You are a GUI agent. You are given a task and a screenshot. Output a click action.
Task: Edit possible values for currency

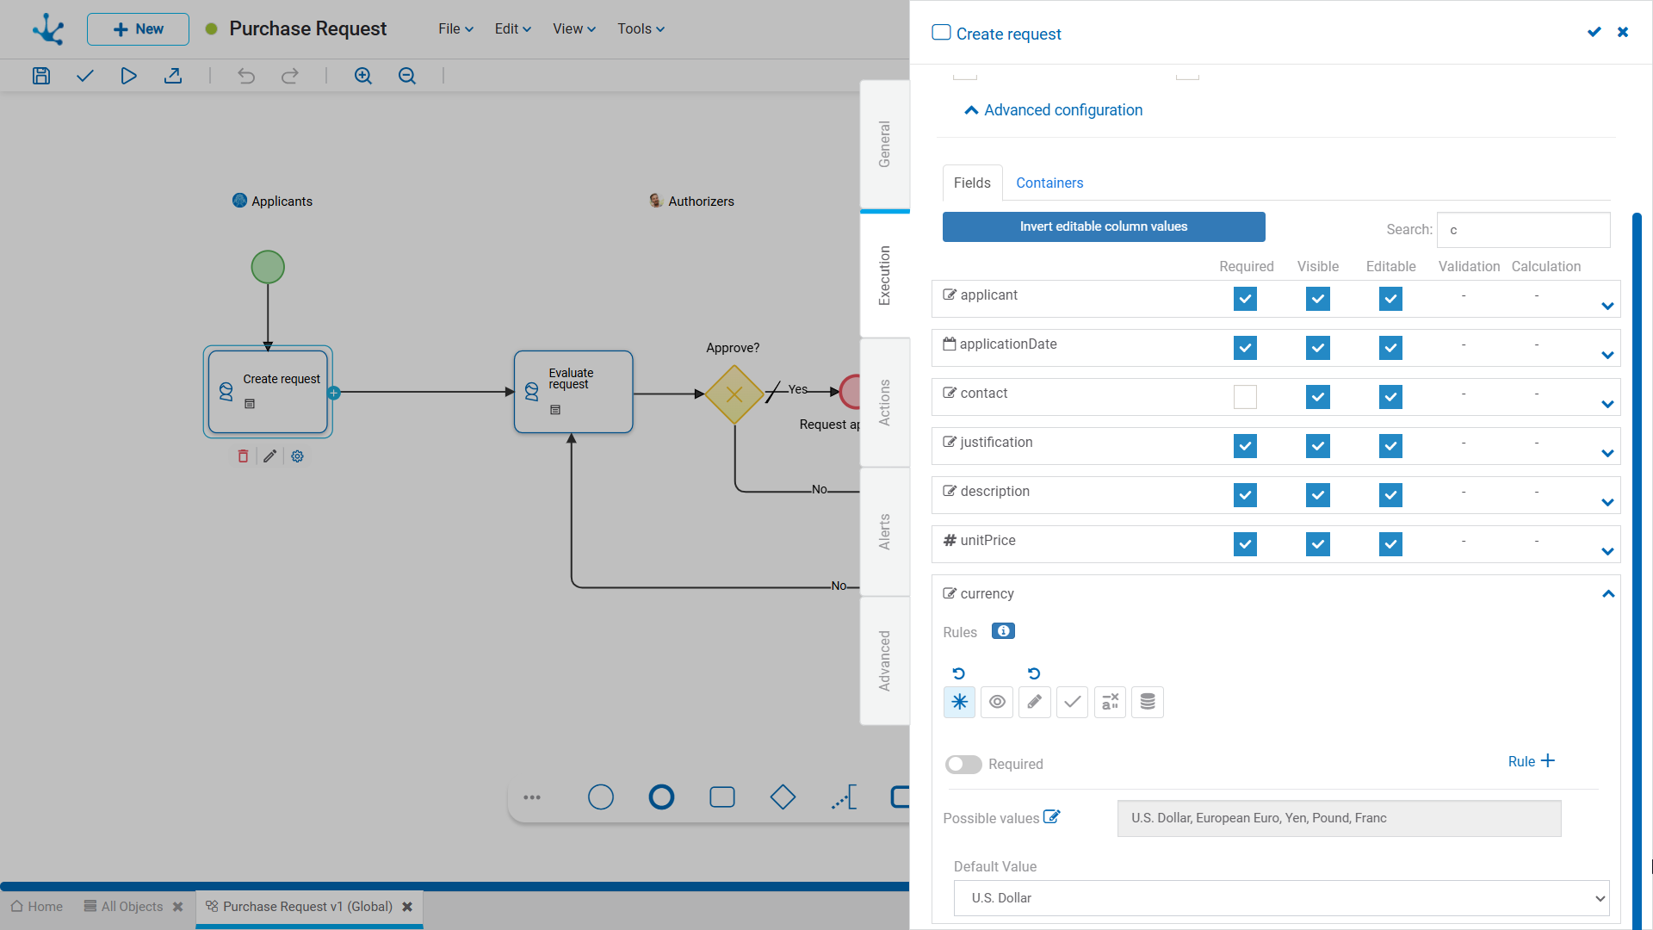[1052, 817]
